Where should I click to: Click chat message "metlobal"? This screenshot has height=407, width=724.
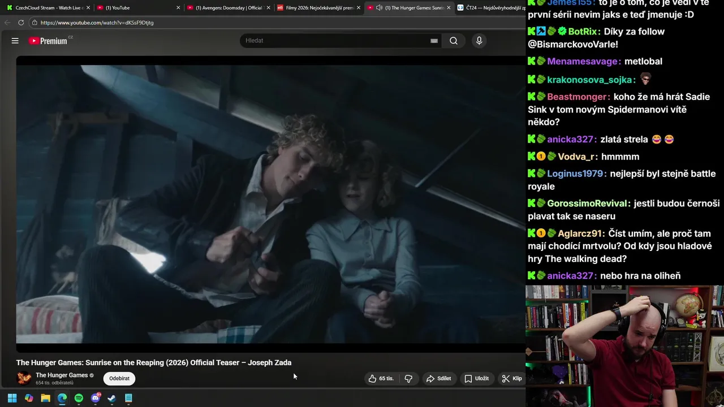(x=643, y=61)
